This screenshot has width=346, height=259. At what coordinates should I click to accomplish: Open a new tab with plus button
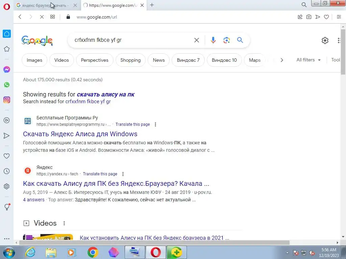tap(152, 5)
